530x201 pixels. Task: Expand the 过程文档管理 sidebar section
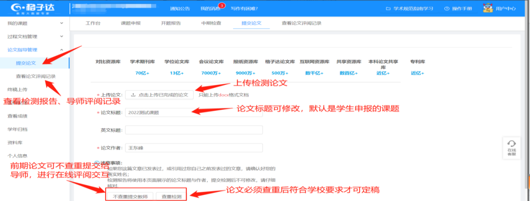[x=62, y=37]
